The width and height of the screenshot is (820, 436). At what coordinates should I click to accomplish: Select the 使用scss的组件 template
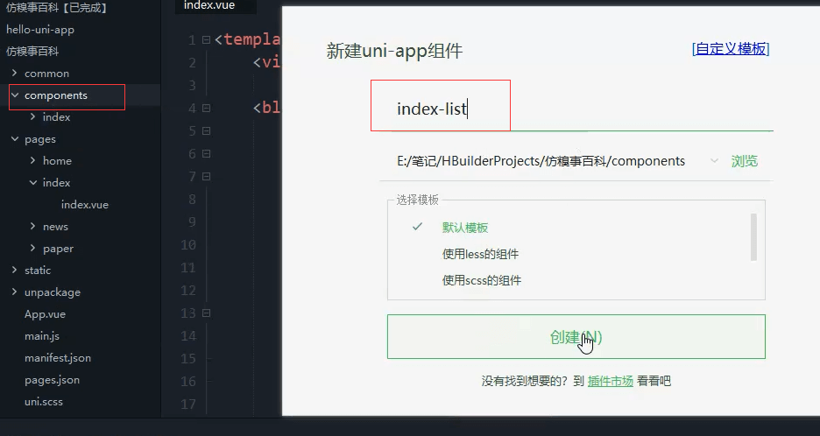(482, 280)
